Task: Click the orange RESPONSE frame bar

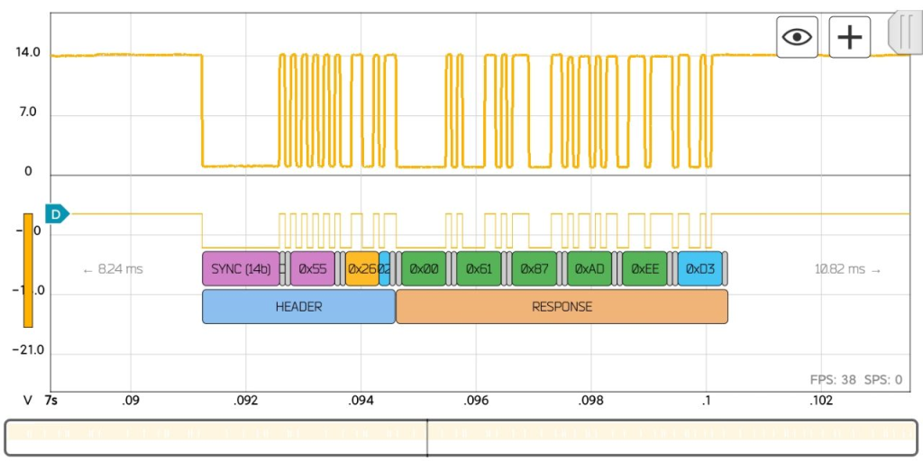Action: (562, 306)
